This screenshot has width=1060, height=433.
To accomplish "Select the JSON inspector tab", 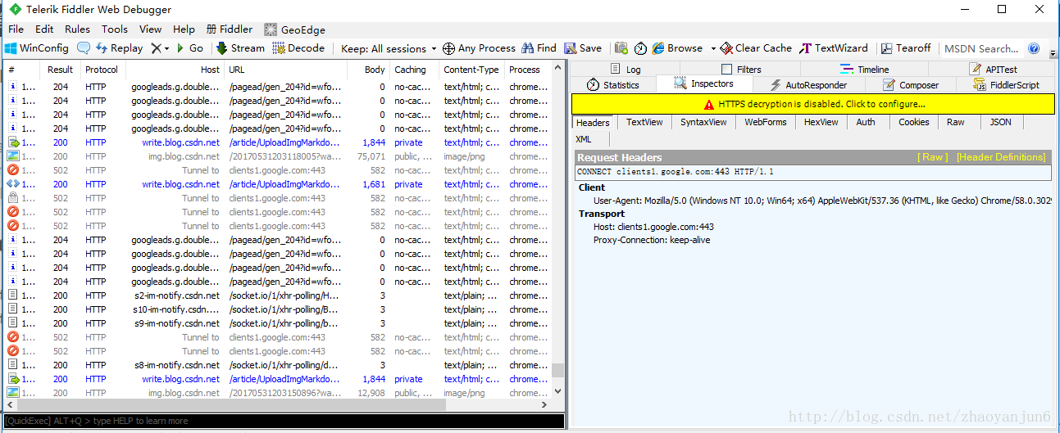I will [1001, 122].
